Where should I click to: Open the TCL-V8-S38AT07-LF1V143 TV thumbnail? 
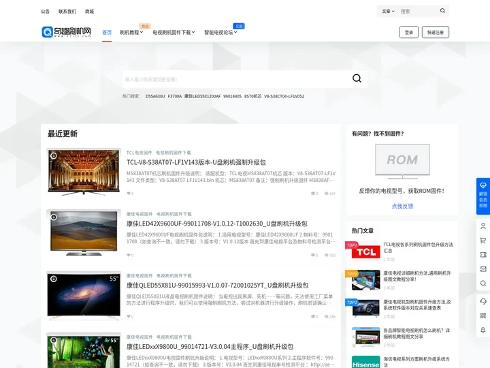point(84,172)
